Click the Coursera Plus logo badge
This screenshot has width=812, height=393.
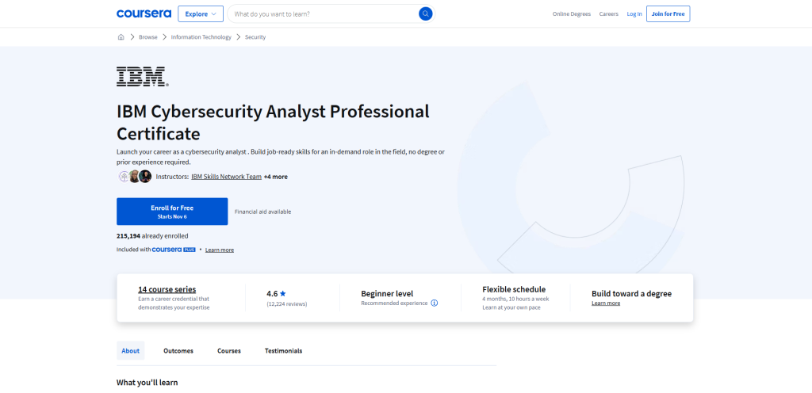tap(174, 250)
